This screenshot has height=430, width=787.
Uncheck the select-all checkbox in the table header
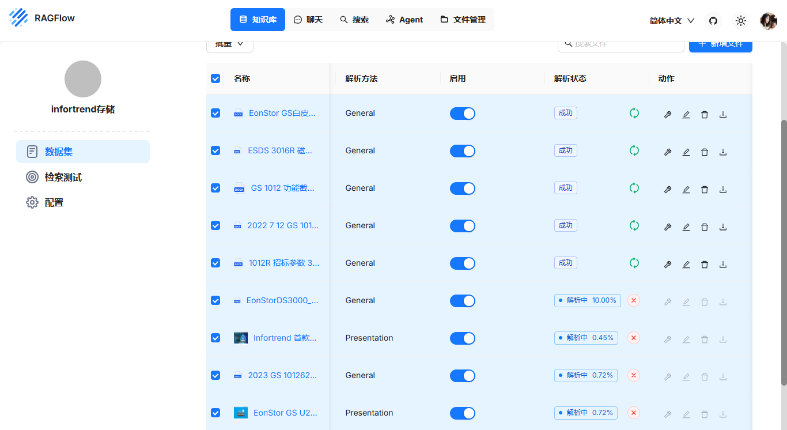(215, 78)
